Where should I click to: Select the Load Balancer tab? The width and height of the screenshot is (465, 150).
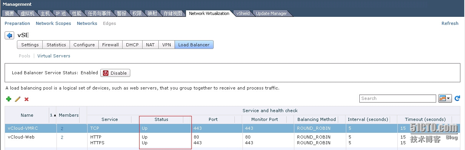194,45
